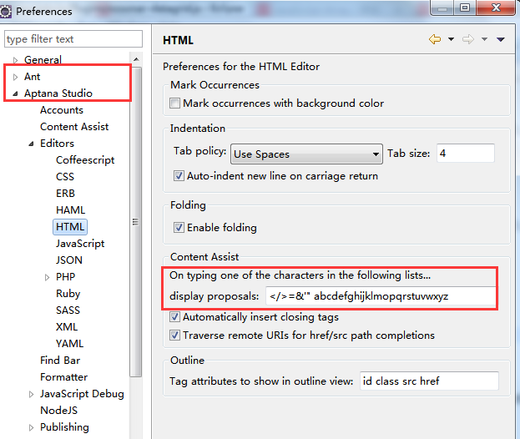Collapse the Aptana Studio tree node
Viewport: 520px width, 439px height.
15,93
